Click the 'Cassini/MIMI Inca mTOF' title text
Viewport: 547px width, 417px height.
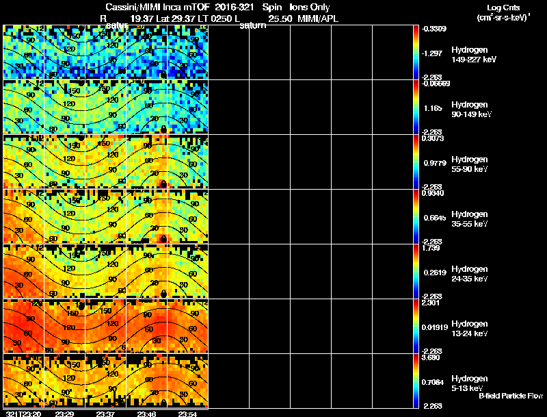[157, 7]
